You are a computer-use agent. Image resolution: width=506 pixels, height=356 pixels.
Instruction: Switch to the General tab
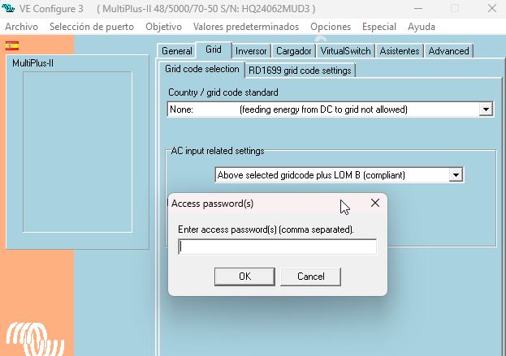(x=177, y=51)
